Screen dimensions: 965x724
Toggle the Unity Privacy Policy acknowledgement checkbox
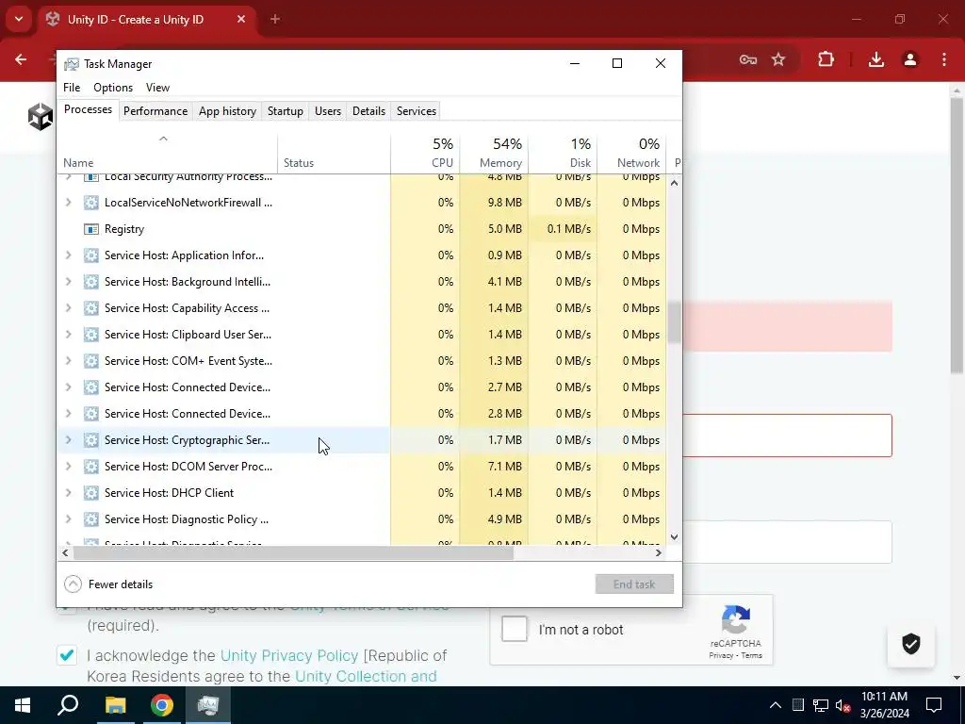[x=67, y=655]
